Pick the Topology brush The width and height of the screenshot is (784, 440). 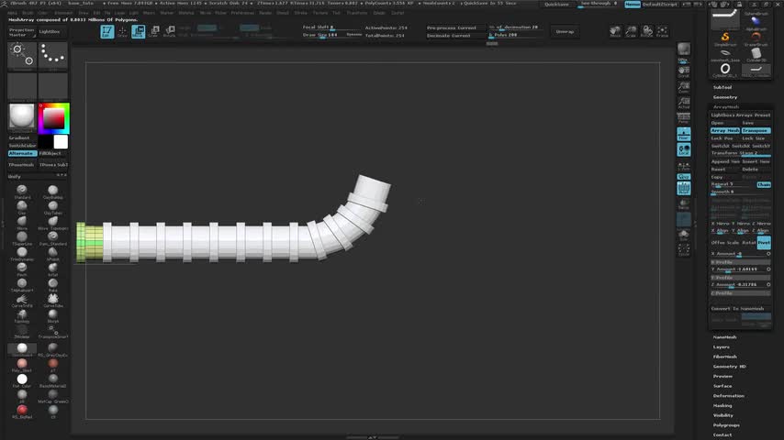tap(22, 315)
